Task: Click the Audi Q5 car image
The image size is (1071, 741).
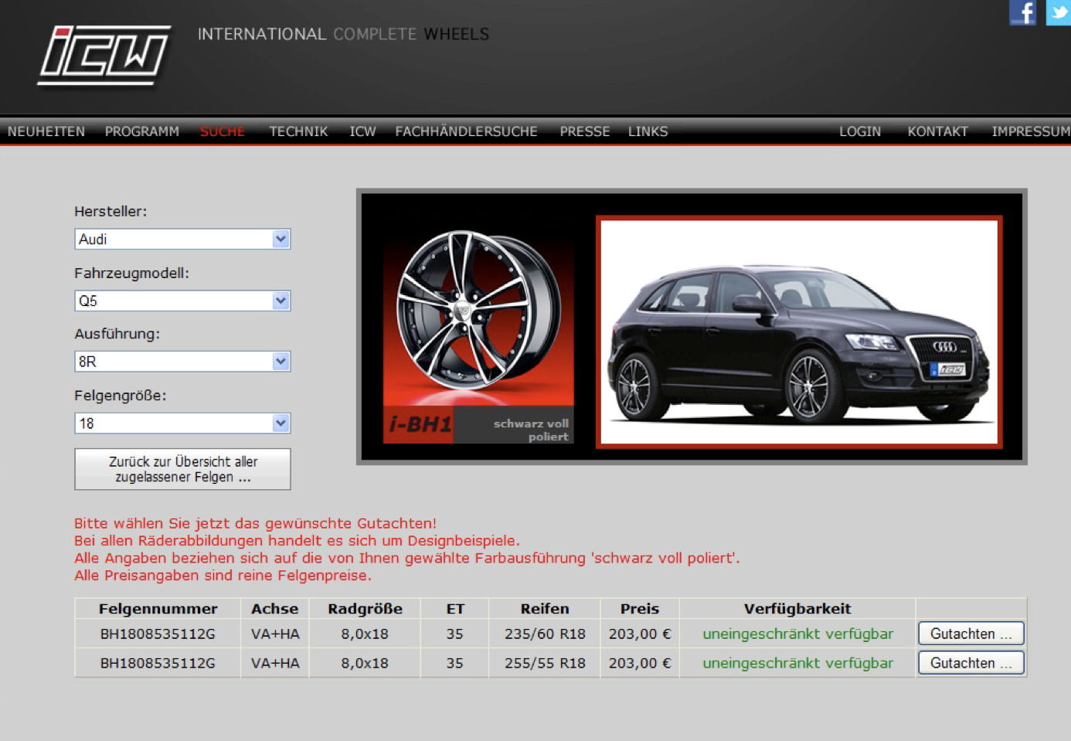Action: tap(799, 332)
